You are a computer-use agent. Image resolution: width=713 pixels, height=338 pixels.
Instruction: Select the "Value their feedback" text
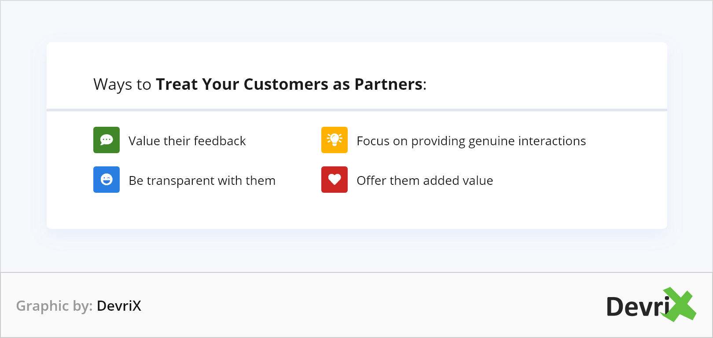click(187, 141)
